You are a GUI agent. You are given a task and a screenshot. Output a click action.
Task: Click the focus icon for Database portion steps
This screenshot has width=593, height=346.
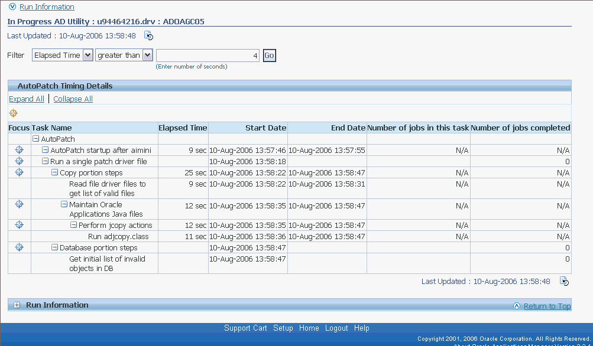[19, 247]
